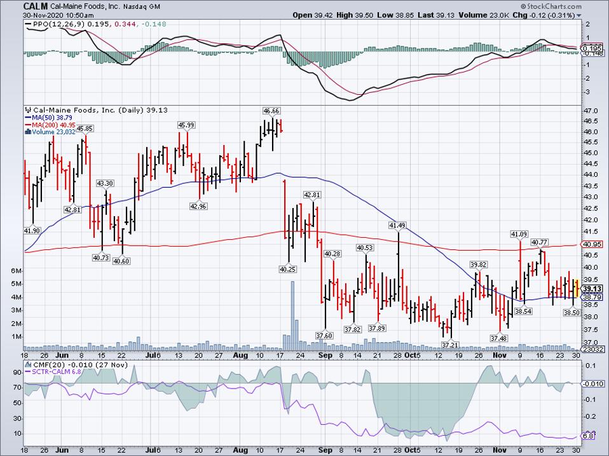The image size is (609, 456).
Task: Click the 41.90 low price label
Action: 32,231
